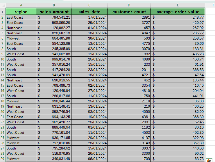
Task: Select row 1 header number
Action: [x=3, y=12]
